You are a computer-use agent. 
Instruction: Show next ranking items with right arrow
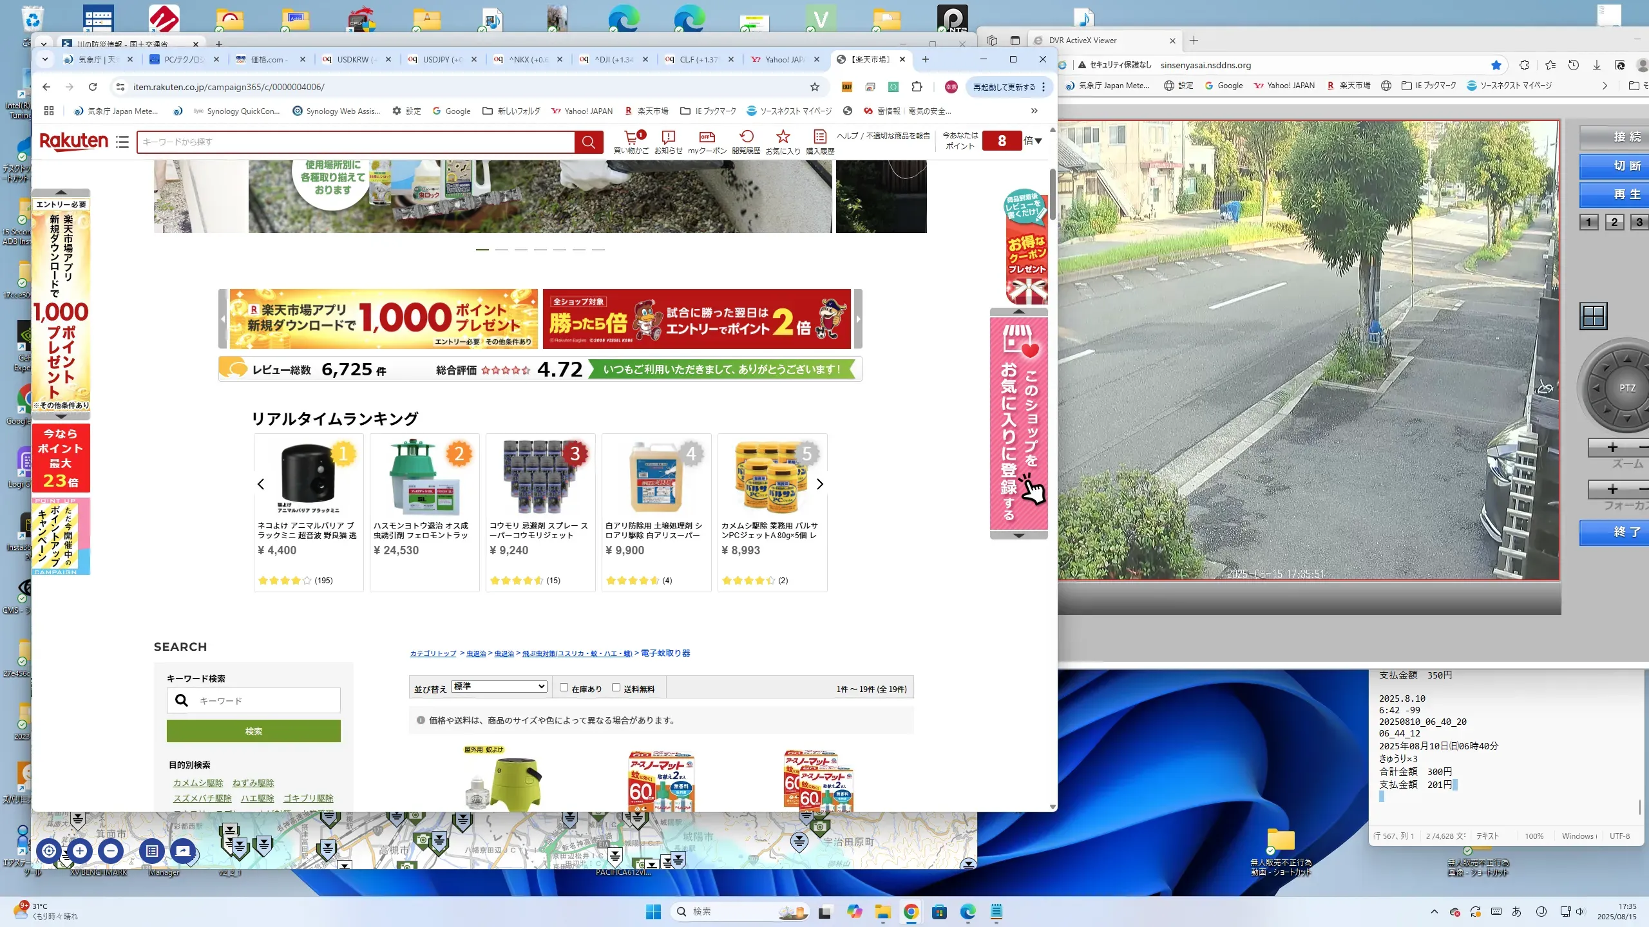pyautogui.click(x=819, y=484)
